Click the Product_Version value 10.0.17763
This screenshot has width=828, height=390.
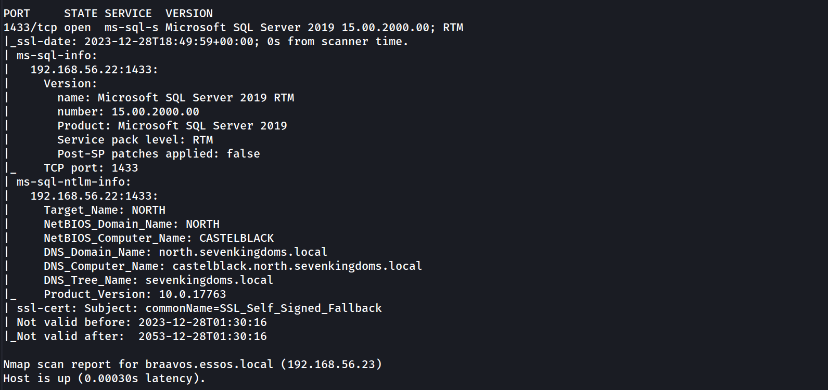tap(193, 294)
